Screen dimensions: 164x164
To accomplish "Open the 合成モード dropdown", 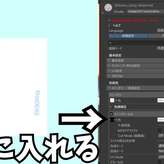I will click(x=161, y=146).
